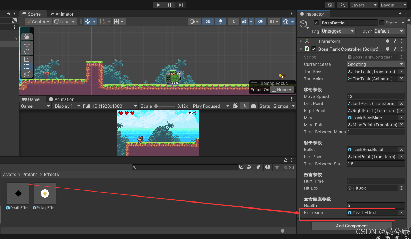Toggle frame debugger bug icon in Game view
The image size is (411, 239).
(235, 106)
